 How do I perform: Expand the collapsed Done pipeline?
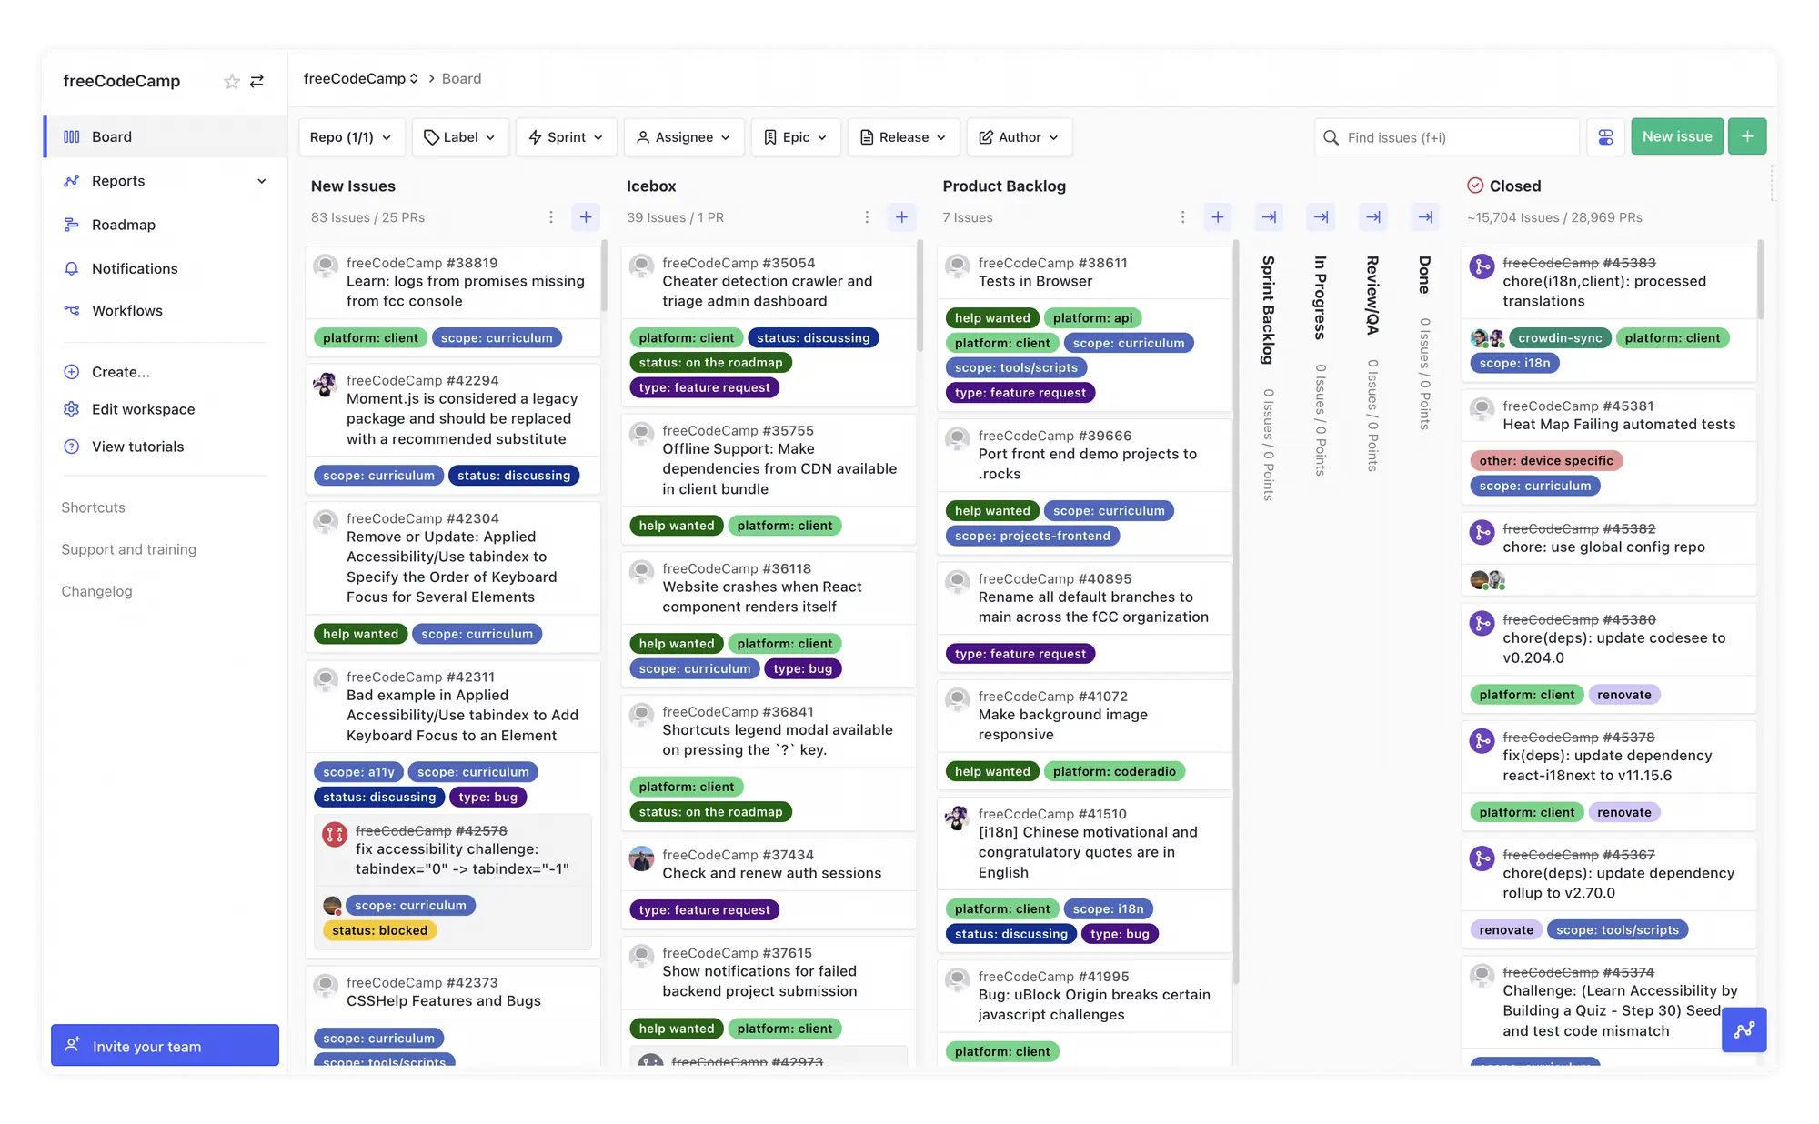pyautogui.click(x=1425, y=217)
